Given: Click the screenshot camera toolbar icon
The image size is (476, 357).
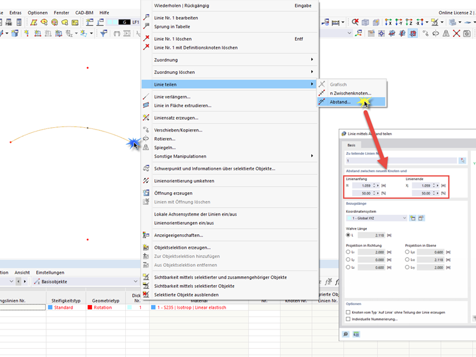Looking at the screenshot, I should tap(467, 33).
